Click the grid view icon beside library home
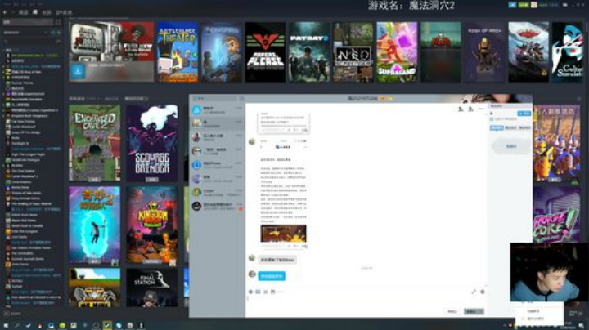Image resolution: width=589 pixels, height=330 pixels. (58, 22)
